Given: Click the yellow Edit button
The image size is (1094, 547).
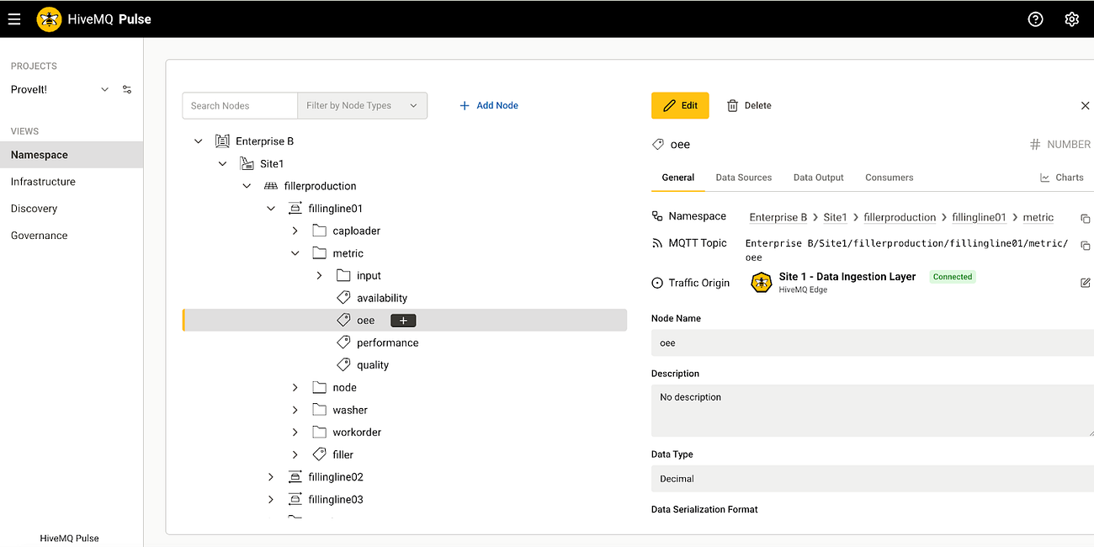Looking at the screenshot, I should [x=680, y=105].
